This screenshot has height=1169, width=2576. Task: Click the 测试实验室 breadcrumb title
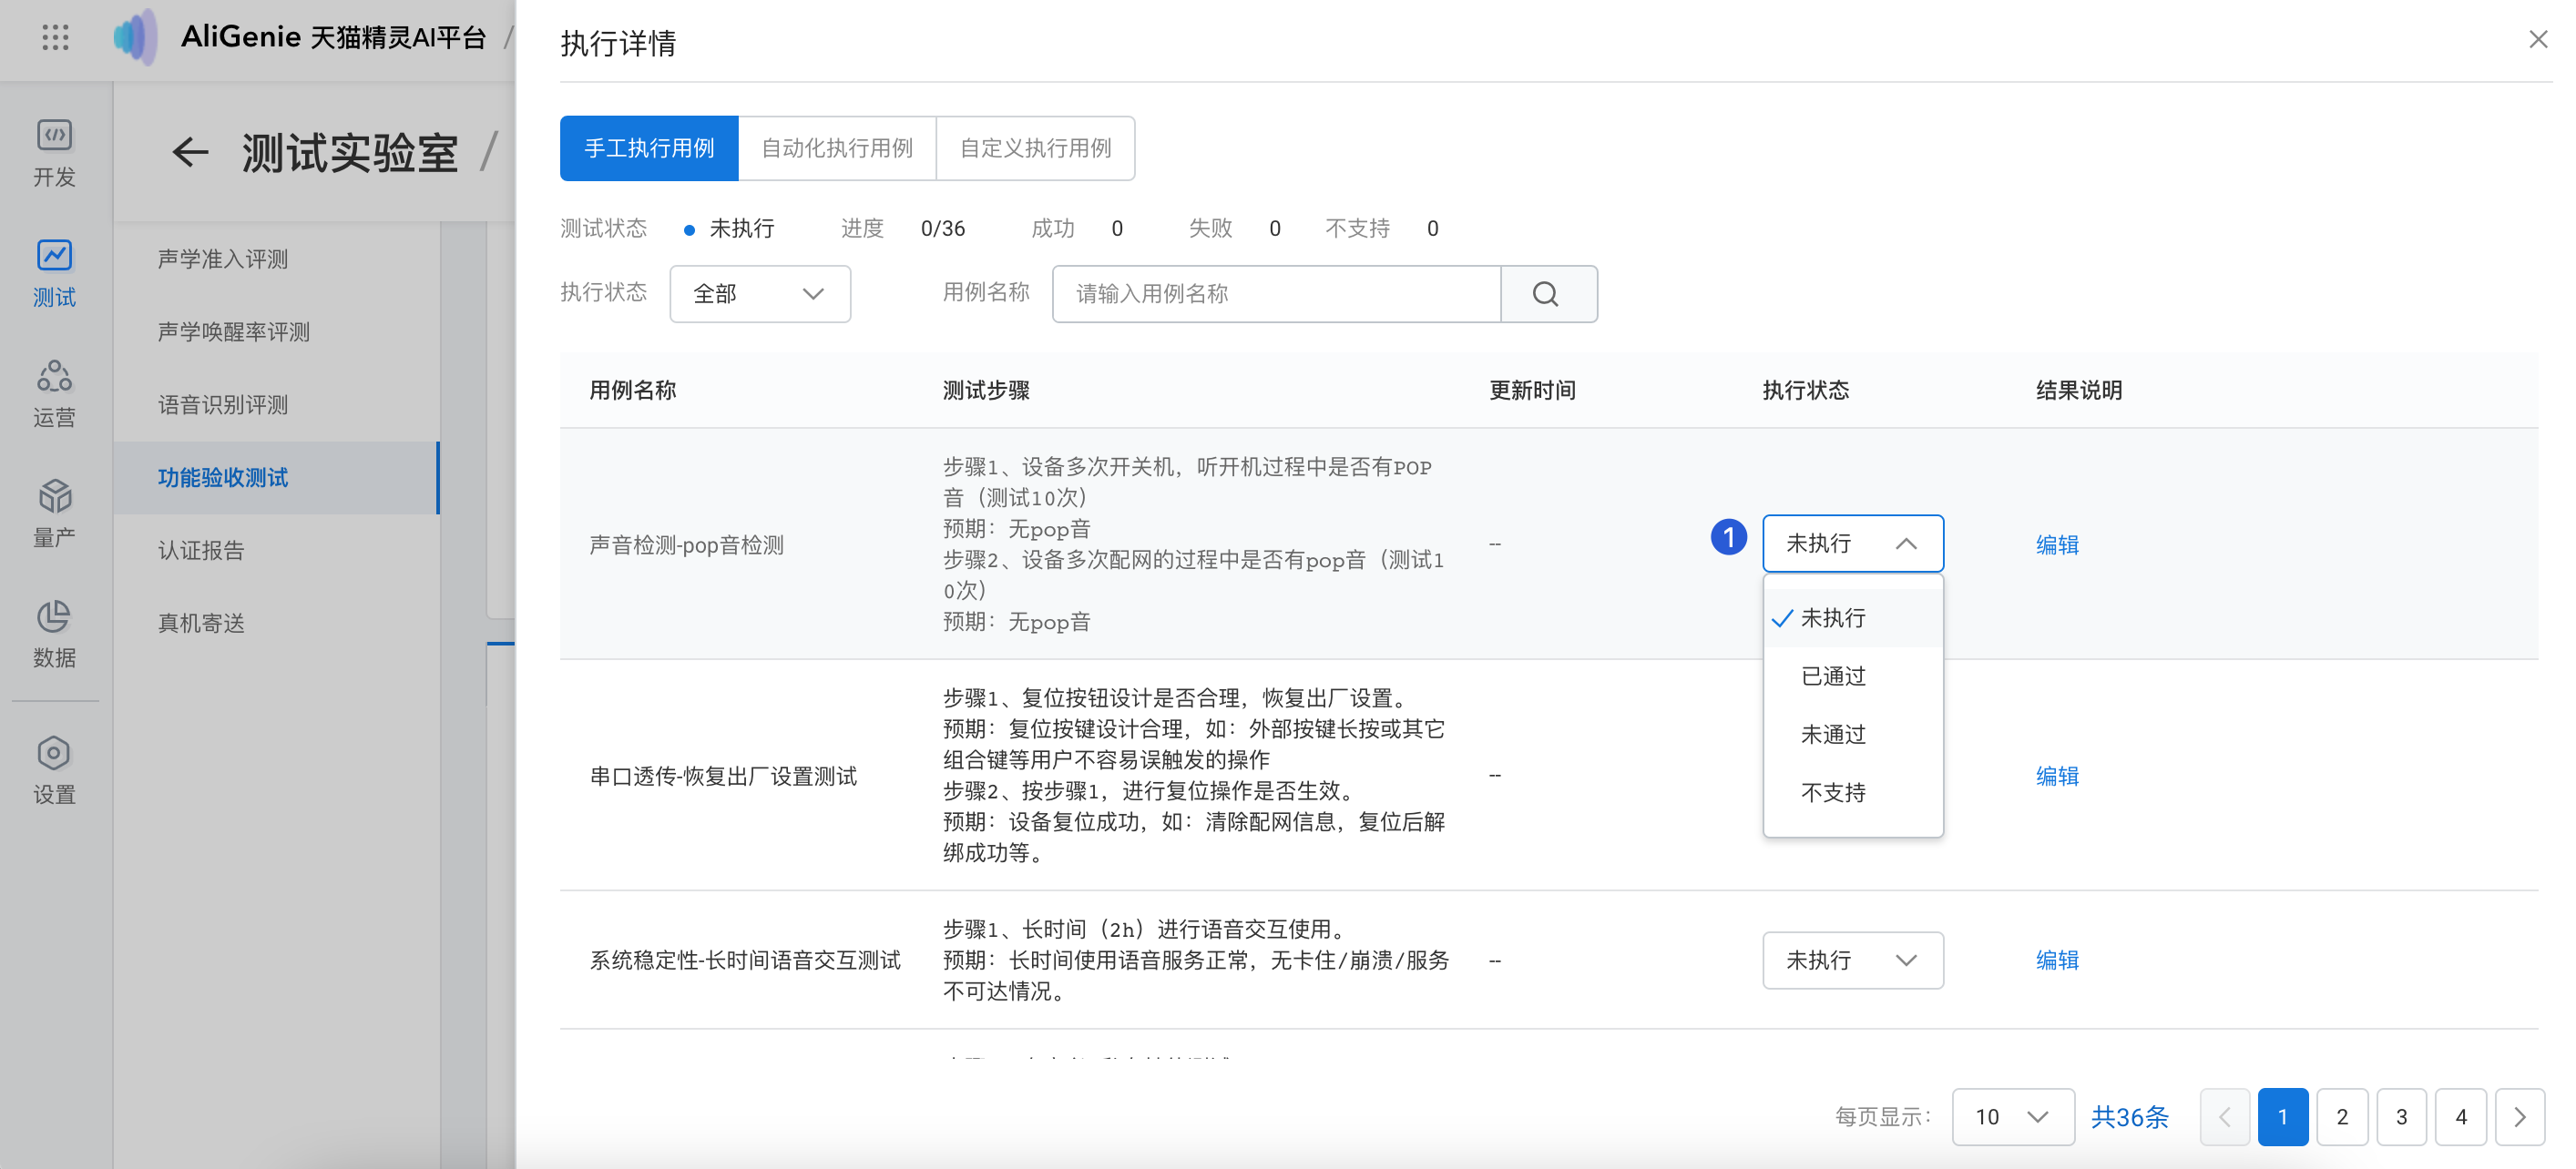tap(350, 153)
